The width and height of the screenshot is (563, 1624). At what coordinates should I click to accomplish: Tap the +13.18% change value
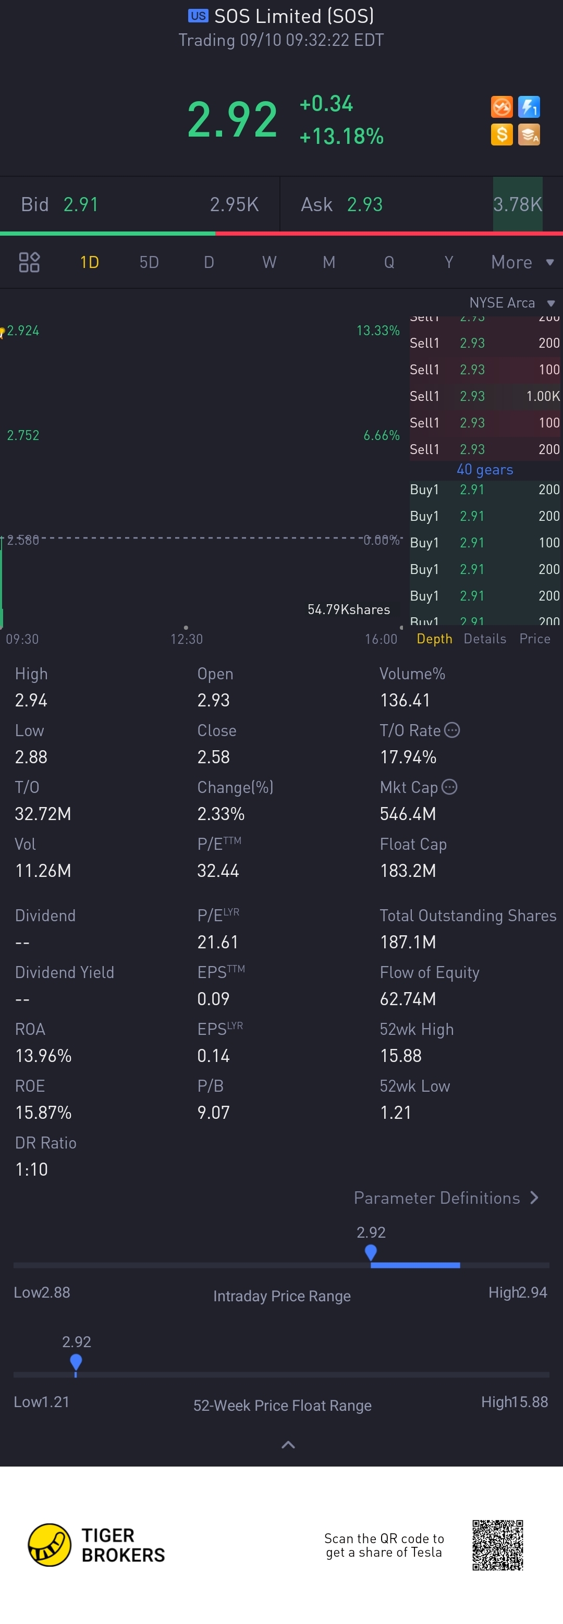341,136
